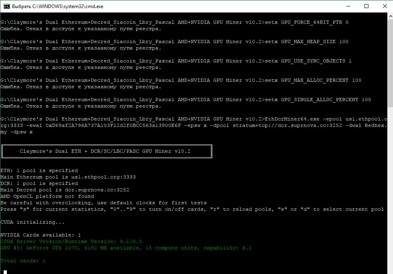Viewport: 393px width, 274px height.
Task: Click the 'CUDA initializing...' line
Action: pyautogui.click(x=33, y=222)
